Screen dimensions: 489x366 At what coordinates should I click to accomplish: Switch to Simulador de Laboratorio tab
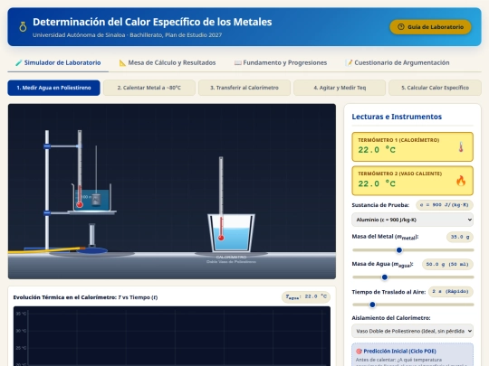(x=58, y=63)
